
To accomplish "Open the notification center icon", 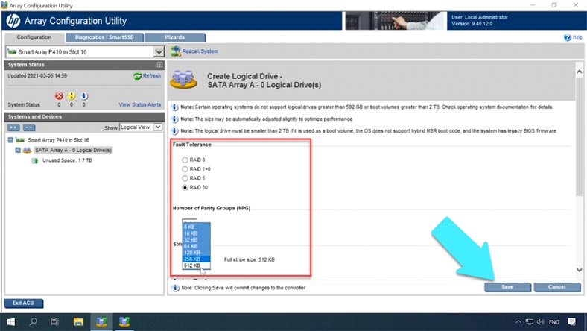I will pyautogui.click(x=571, y=322).
